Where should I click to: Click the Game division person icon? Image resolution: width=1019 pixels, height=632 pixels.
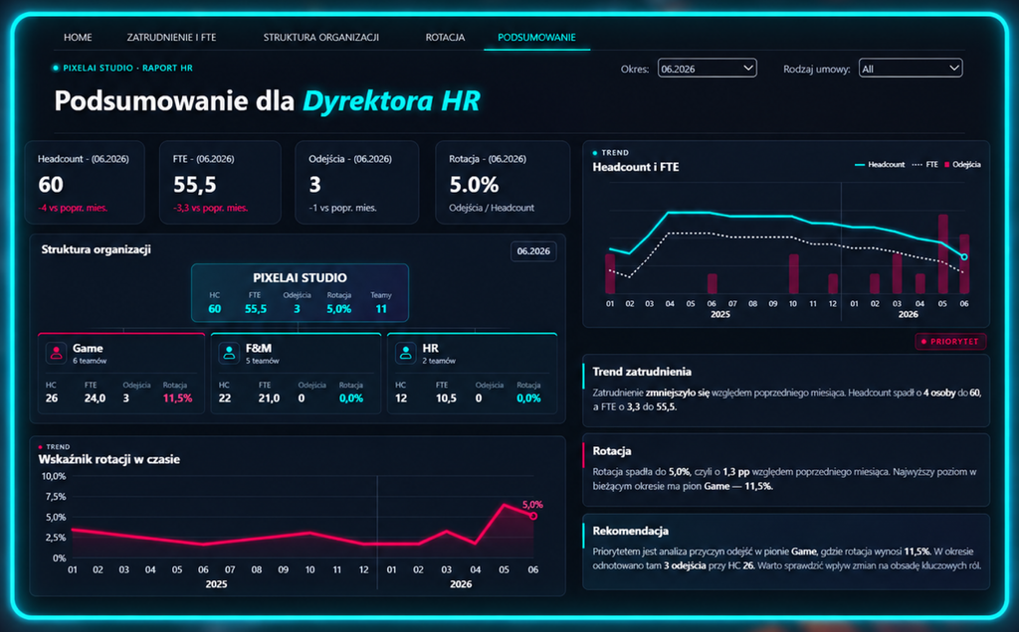(57, 353)
